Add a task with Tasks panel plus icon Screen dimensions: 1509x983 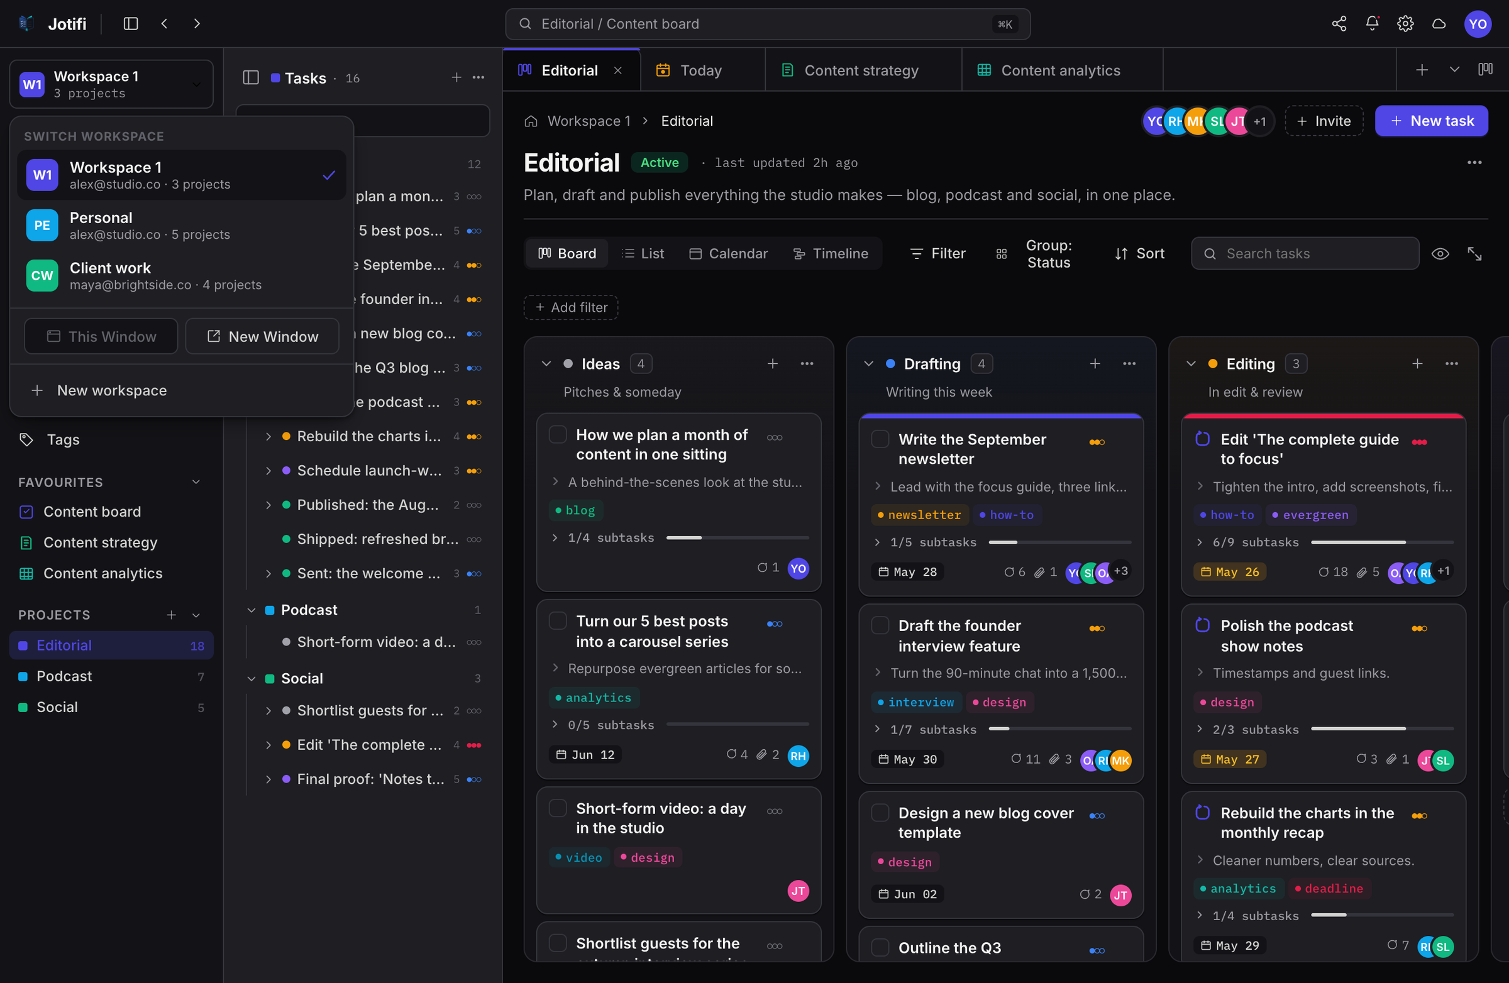[456, 77]
